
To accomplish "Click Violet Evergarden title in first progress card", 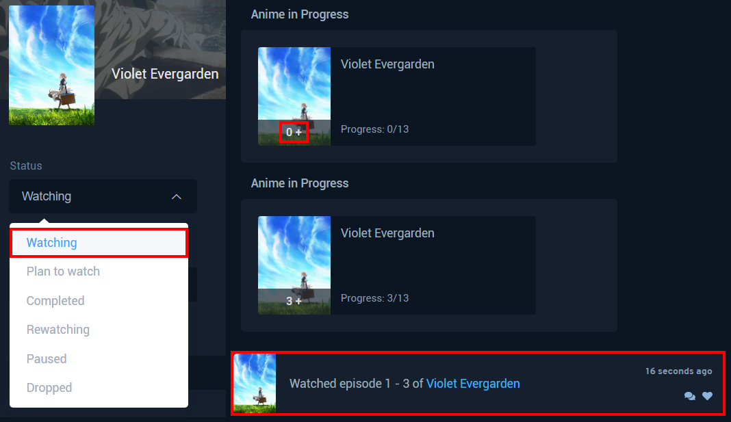I will click(387, 64).
